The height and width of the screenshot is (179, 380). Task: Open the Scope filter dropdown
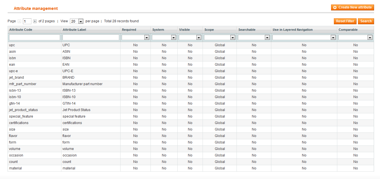tap(220, 37)
